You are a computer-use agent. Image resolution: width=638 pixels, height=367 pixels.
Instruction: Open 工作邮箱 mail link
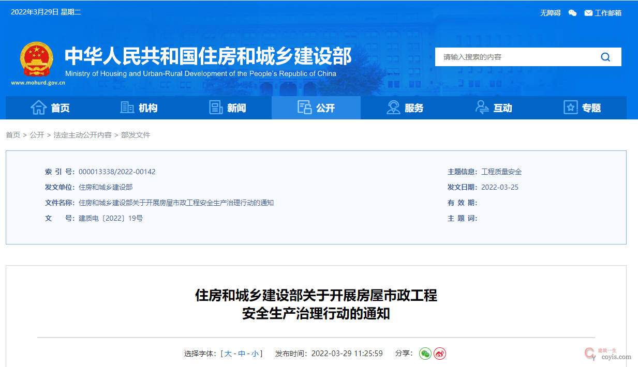click(603, 13)
